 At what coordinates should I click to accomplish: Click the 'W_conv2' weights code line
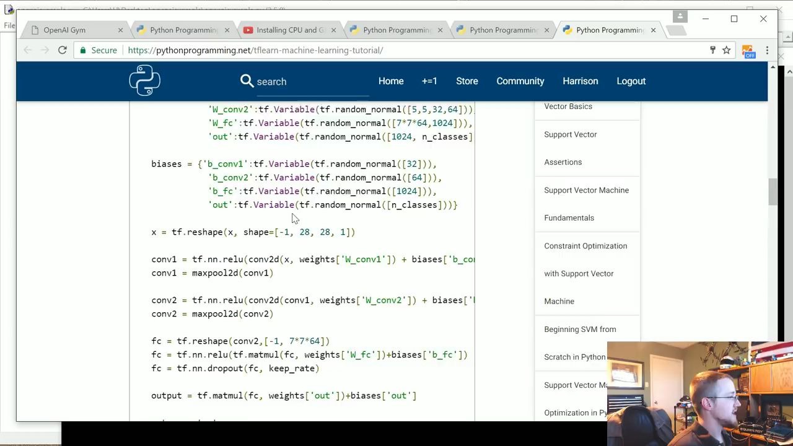point(341,109)
